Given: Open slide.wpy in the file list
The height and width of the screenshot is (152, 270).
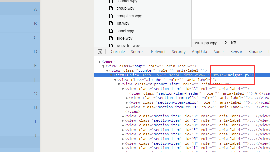Looking at the screenshot, I should point(124,38).
